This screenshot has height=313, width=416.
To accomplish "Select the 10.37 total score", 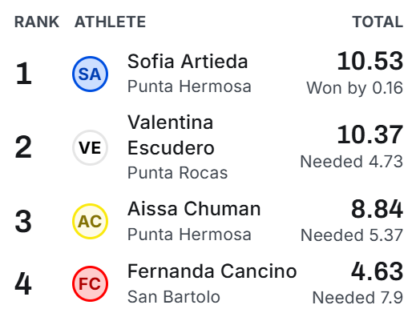I will [370, 135].
